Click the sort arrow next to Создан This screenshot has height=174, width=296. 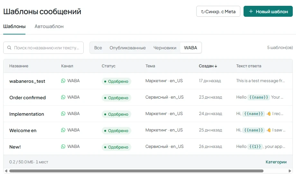216,66
